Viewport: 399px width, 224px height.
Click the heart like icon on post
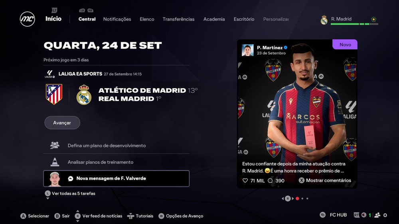tap(245, 180)
